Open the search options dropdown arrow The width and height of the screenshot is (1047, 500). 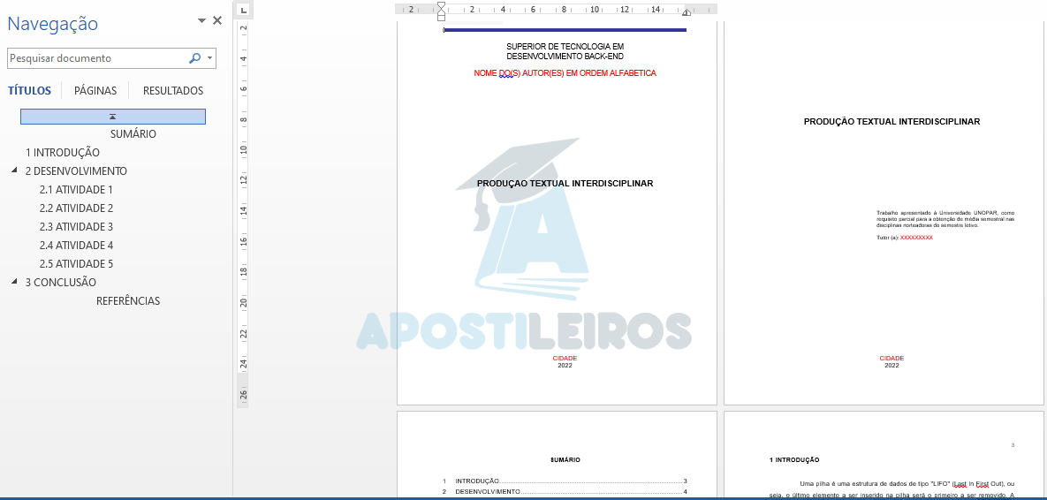point(210,58)
